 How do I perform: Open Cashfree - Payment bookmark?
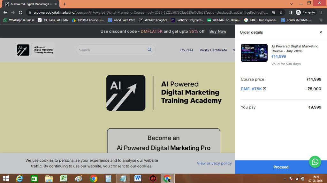coord(187,20)
